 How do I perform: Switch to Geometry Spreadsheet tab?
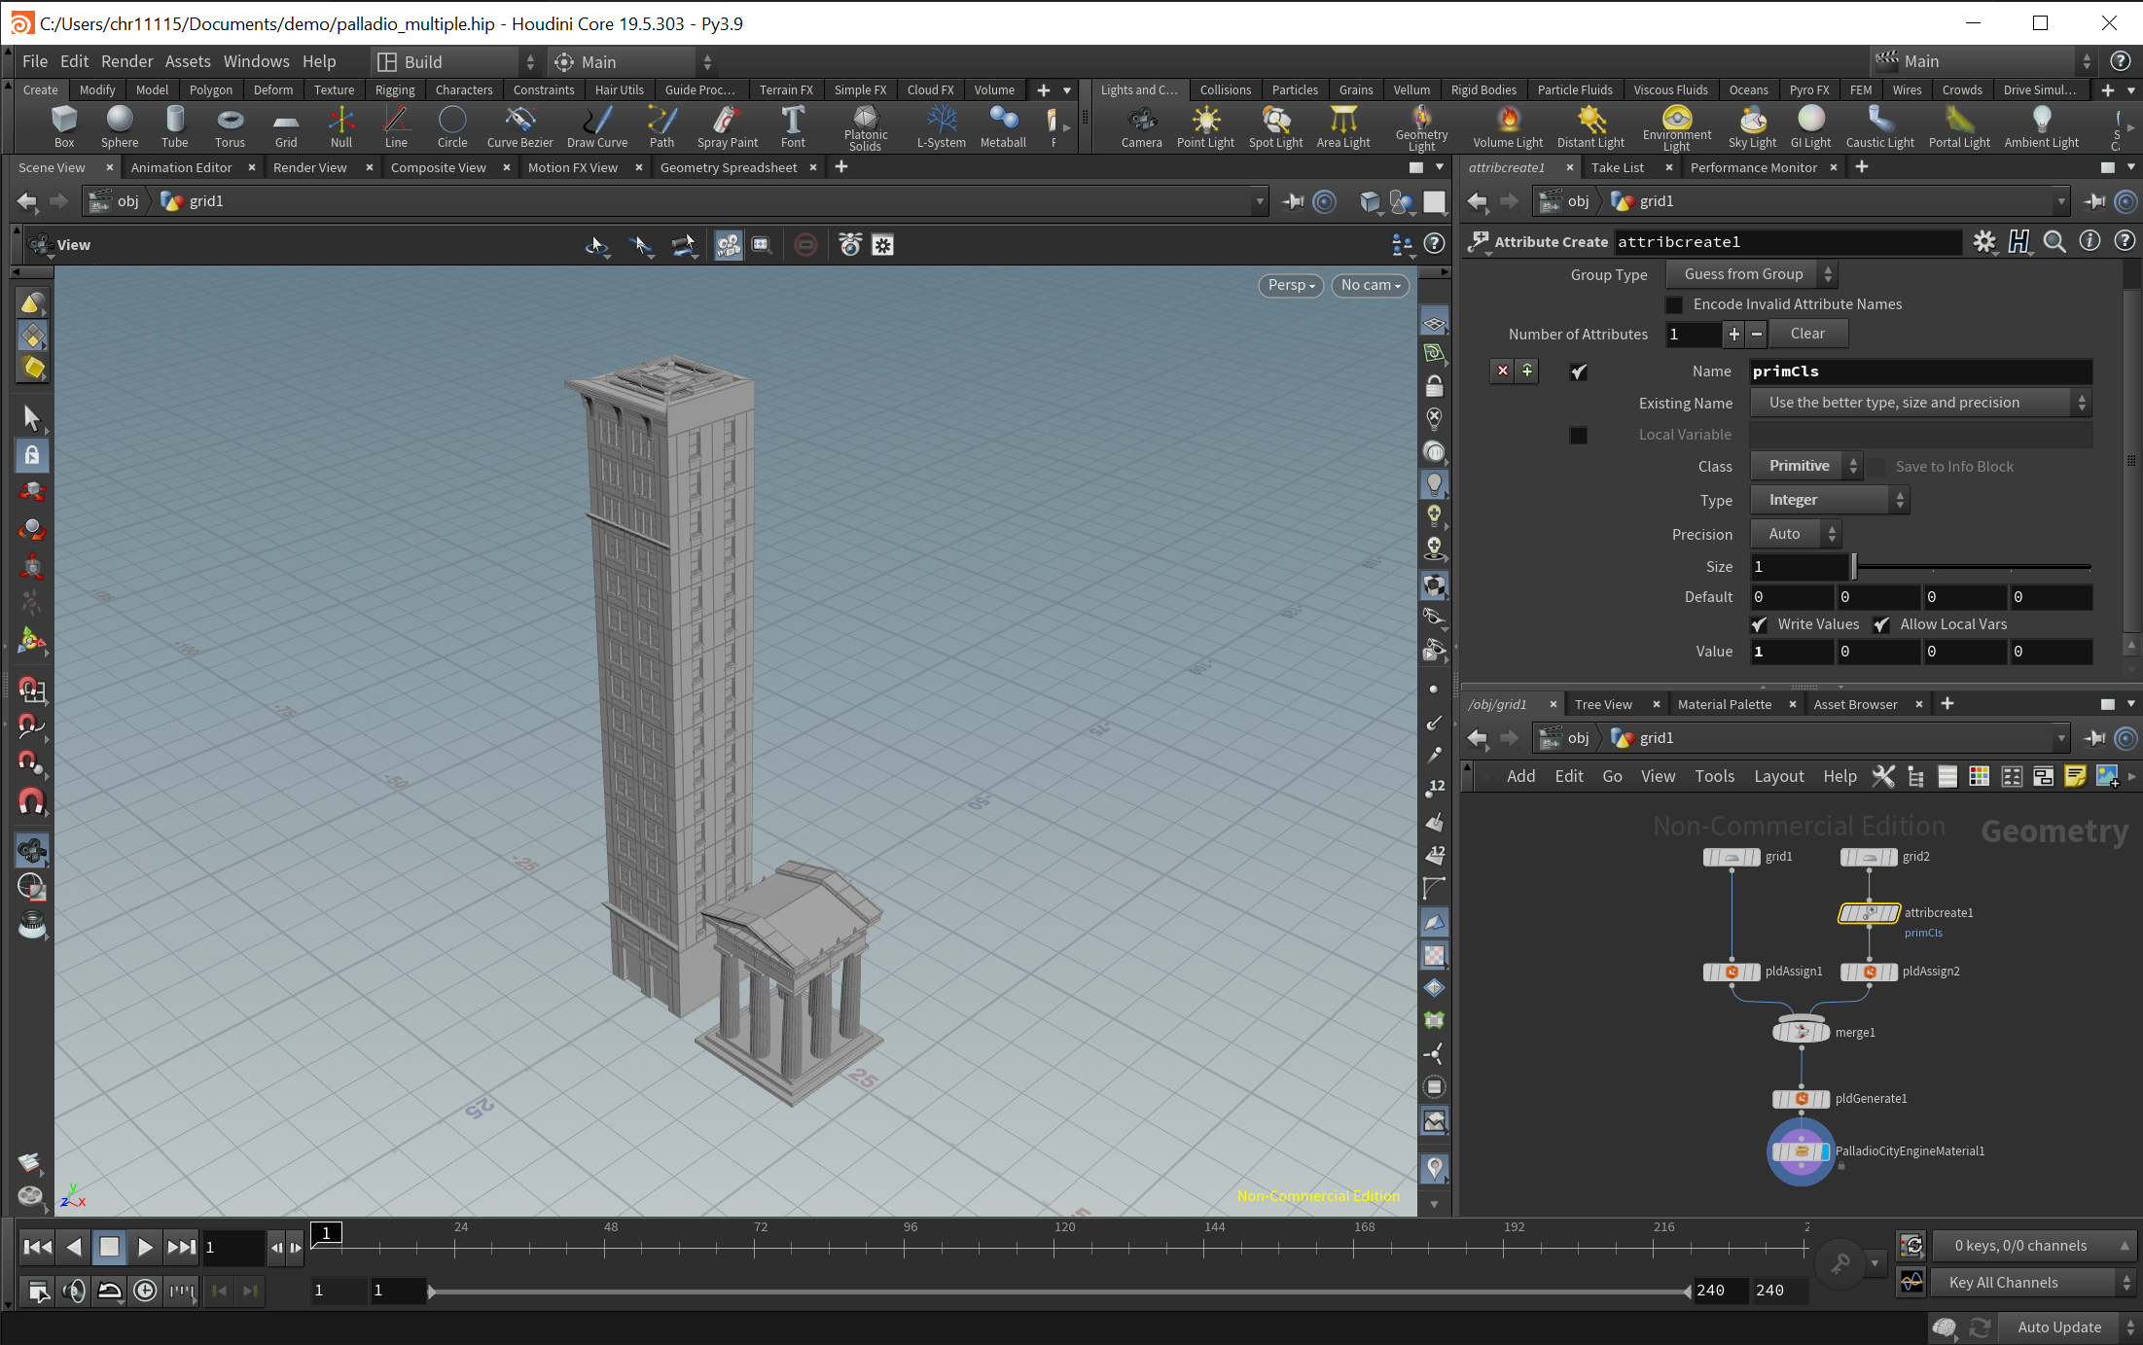[x=728, y=167]
